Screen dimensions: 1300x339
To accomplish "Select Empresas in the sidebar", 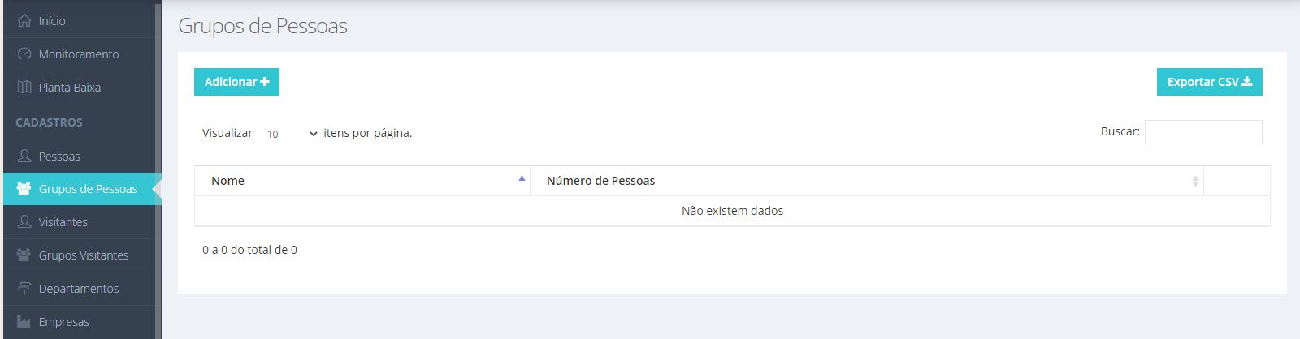I will click(x=80, y=322).
